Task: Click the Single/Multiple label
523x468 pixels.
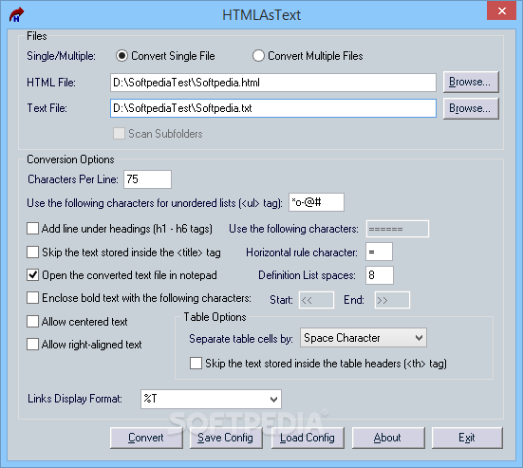Action: click(61, 56)
